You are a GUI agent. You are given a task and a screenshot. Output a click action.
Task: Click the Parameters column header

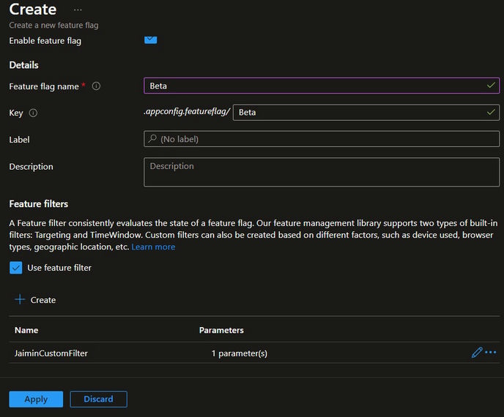pos(221,331)
